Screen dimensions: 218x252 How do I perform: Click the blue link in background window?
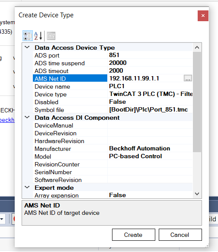[x=7, y=120]
